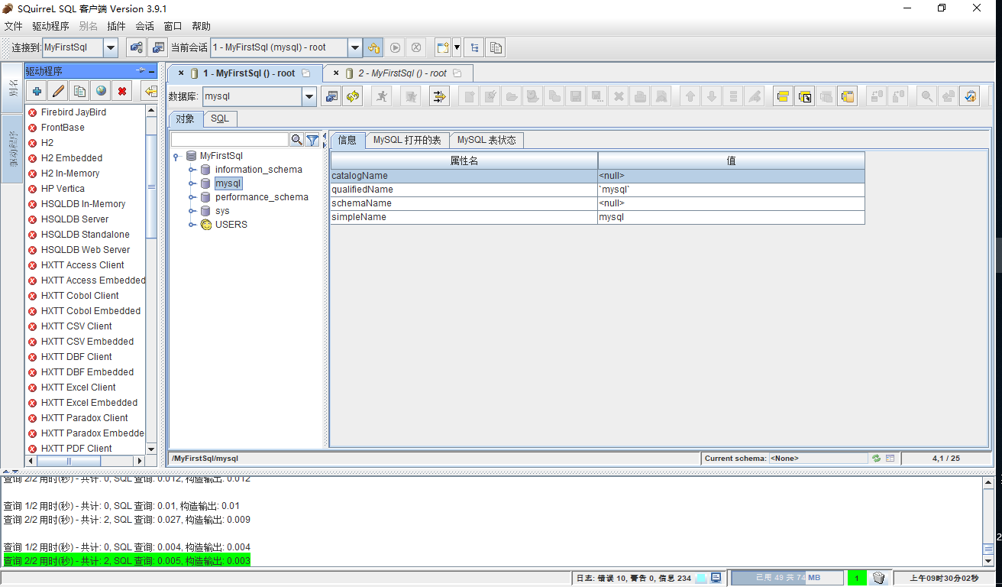The width and height of the screenshot is (1002, 587).
Task: Minimize the 驱动程序 panel
Action: click(x=151, y=71)
